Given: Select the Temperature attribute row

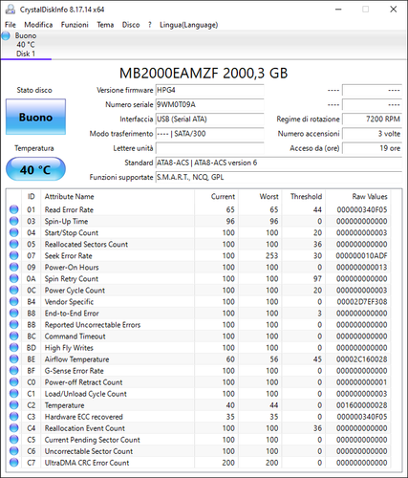Looking at the screenshot, I should click(x=198, y=405).
